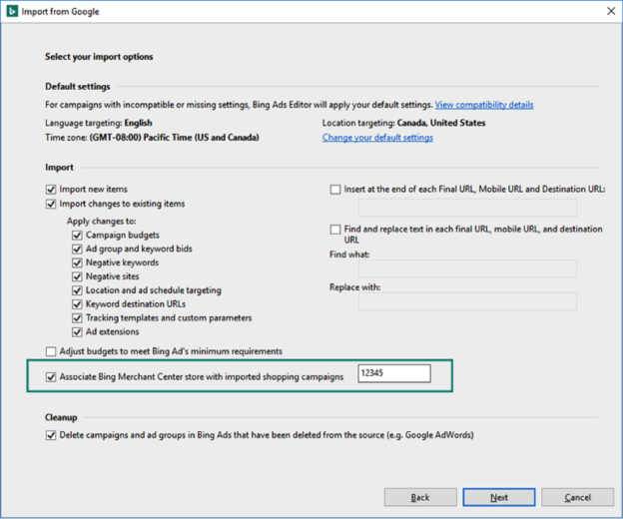The width and height of the screenshot is (623, 519).
Task: Enable Insert at the end of each Final URL
Action: click(335, 190)
